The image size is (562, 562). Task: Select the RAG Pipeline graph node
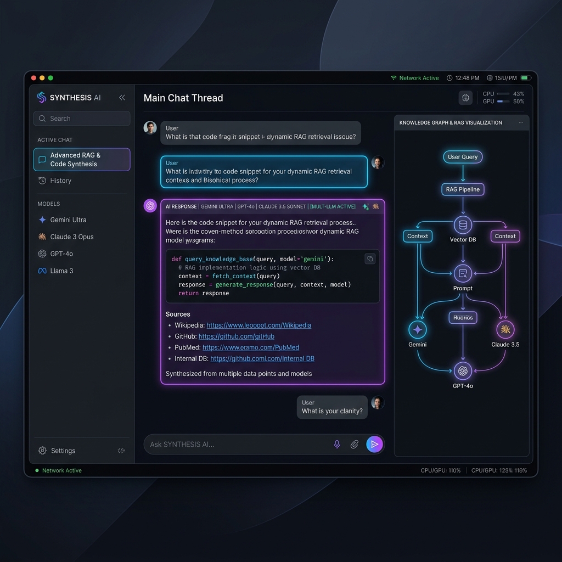tap(463, 189)
